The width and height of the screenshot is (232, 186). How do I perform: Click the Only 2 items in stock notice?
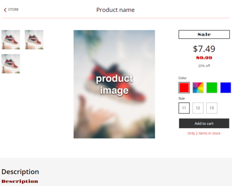(204, 133)
